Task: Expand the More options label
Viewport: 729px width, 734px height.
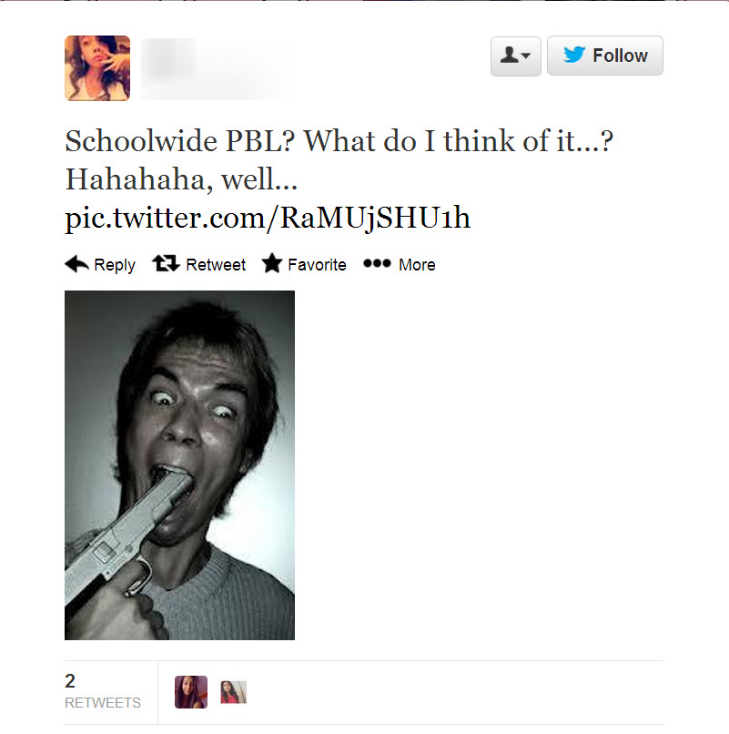Action: click(x=417, y=265)
